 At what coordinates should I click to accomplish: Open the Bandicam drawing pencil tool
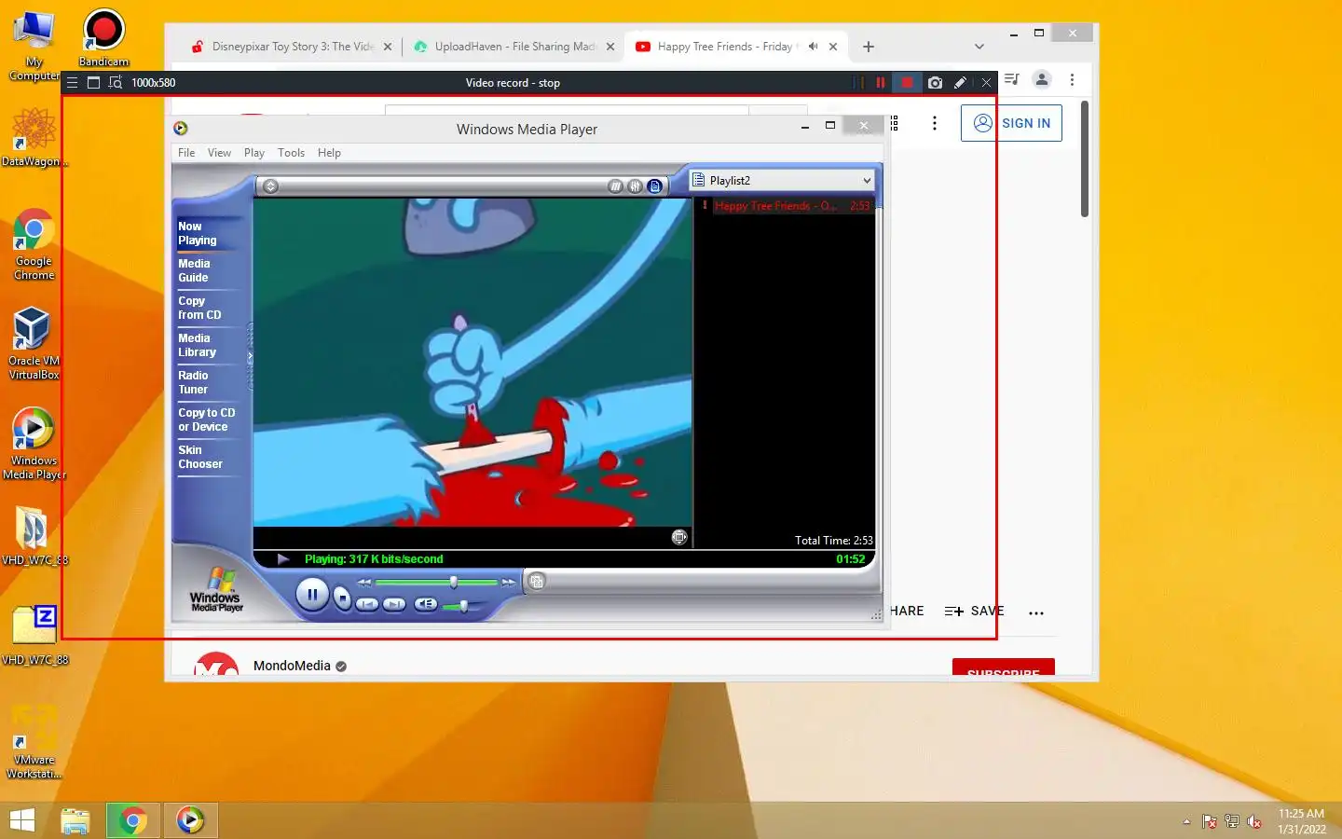[x=960, y=83]
